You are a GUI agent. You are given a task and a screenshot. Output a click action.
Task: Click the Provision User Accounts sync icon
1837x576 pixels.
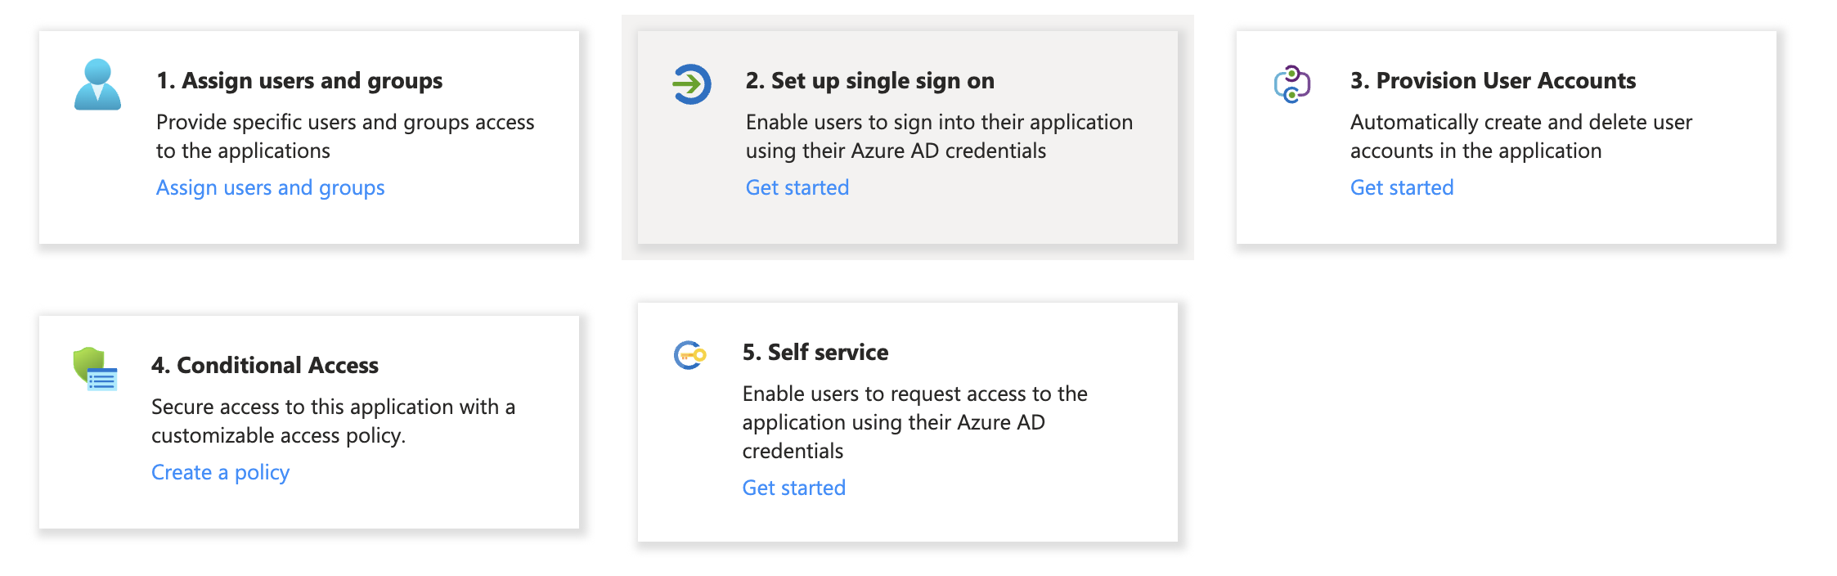point(1292,84)
